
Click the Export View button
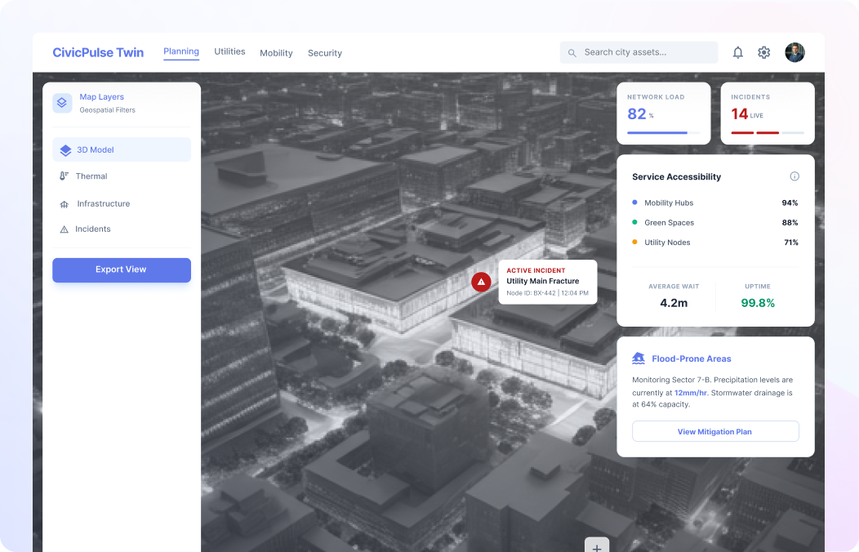pyautogui.click(x=121, y=269)
